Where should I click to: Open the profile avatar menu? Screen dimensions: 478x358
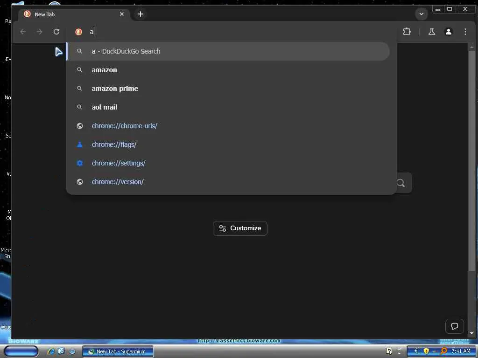tap(449, 32)
